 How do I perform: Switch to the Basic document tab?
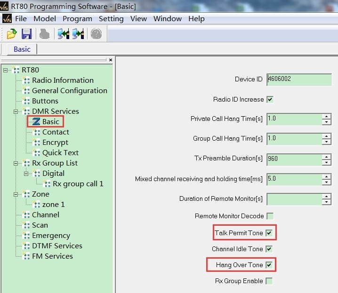[x=22, y=49]
